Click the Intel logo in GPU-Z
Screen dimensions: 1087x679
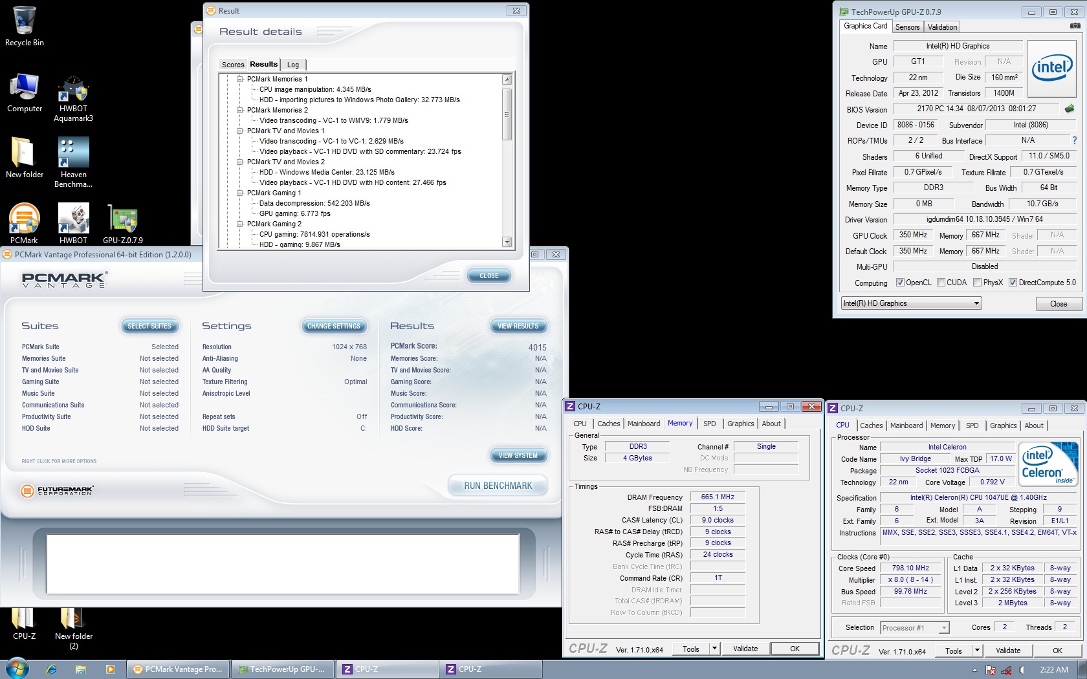(x=1051, y=69)
